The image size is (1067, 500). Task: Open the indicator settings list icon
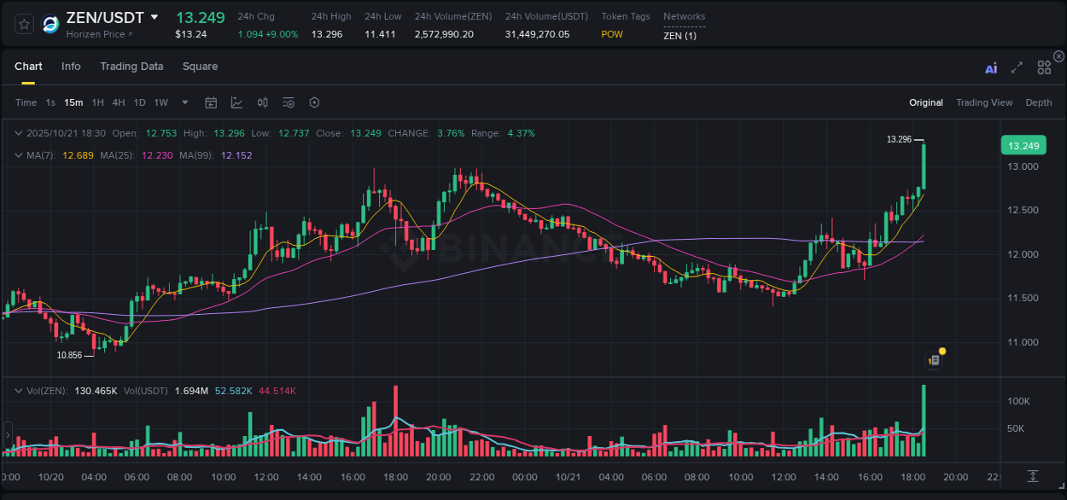[288, 102]
